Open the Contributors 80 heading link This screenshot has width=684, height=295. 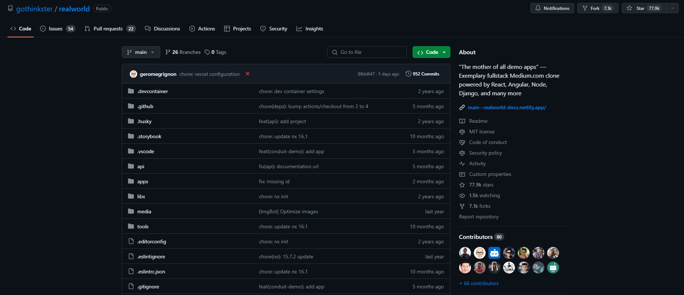482,237
